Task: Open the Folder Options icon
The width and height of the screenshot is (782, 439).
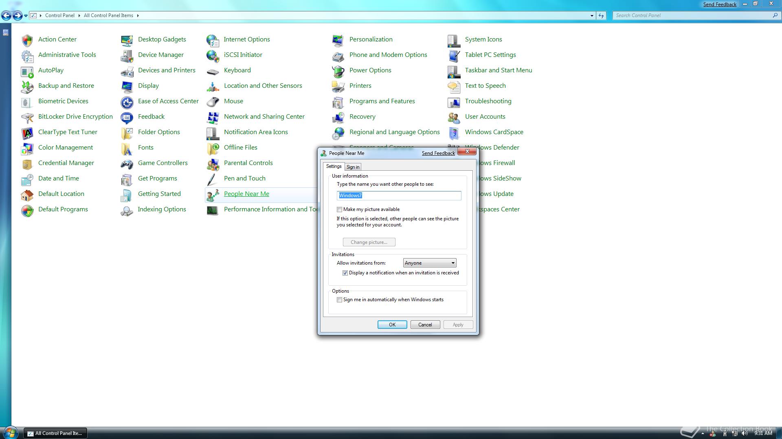Action: pyautogui.click(x=127, y=133)
